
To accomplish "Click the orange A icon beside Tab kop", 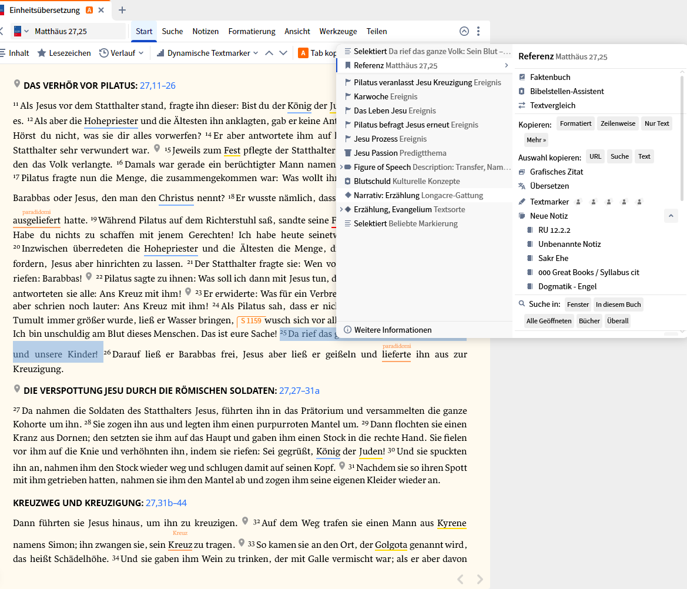I will point(303,53).
